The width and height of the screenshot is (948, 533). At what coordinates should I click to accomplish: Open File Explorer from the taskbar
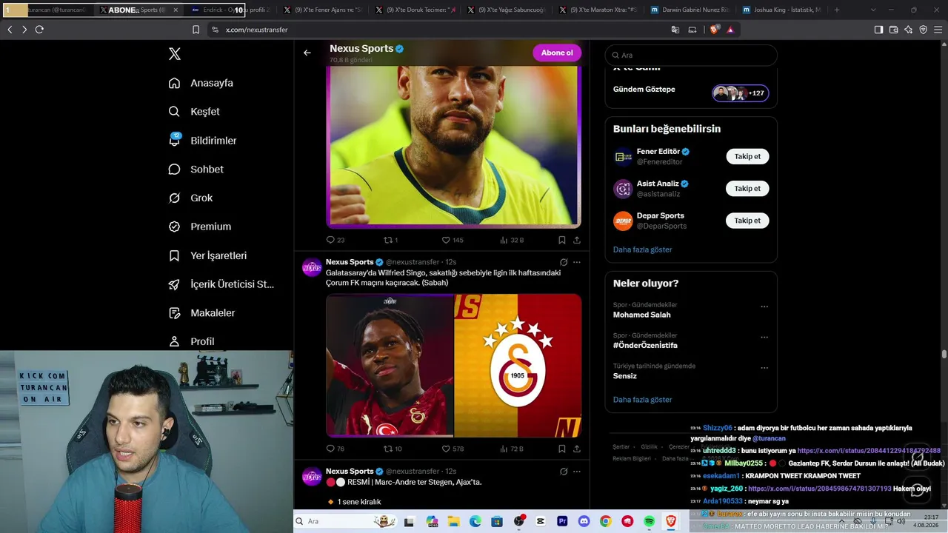pos(453,521)
